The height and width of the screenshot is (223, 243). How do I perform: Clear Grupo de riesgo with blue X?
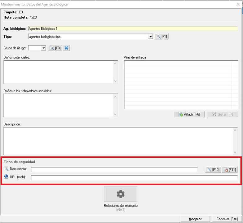66,48
